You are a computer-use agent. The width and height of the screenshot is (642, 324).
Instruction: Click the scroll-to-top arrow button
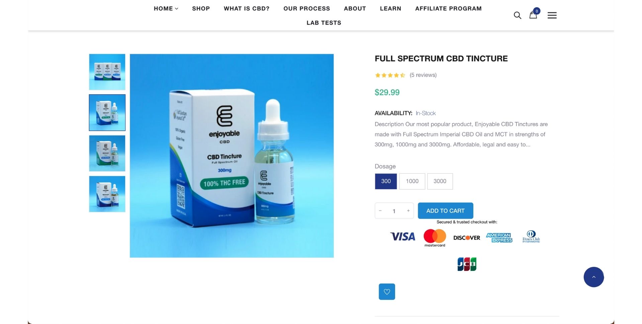click(x=594, y=277)
